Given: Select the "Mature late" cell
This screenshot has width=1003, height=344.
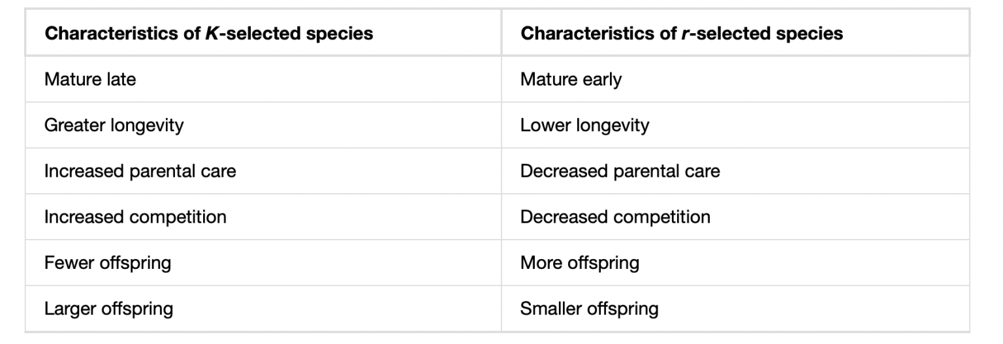Looking at the screenshot, I should click(90, 80).
